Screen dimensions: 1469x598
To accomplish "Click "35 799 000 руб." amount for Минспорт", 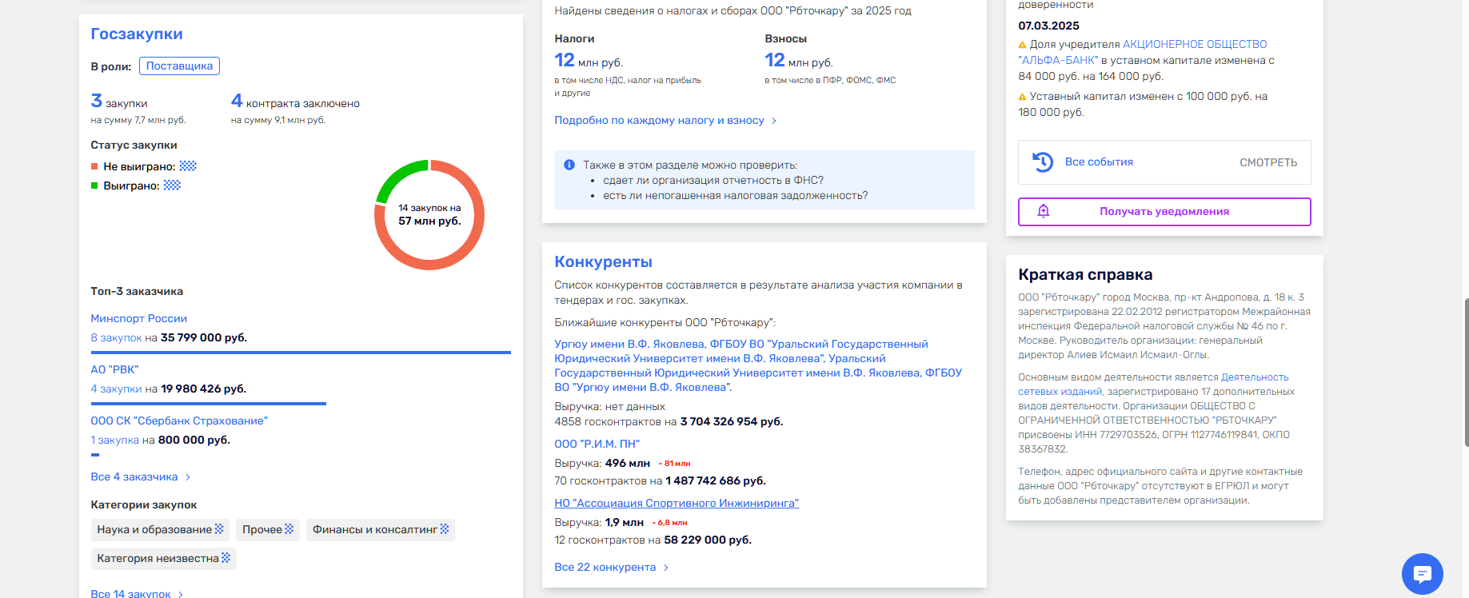I will [x=204, y=337].
